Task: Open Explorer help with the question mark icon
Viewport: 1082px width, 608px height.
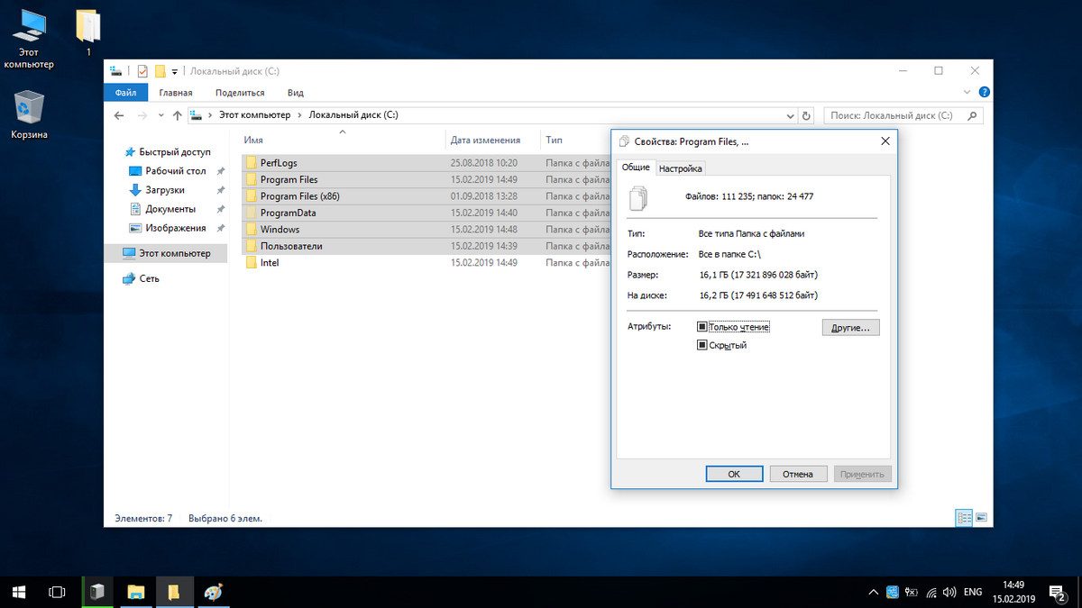Action: (x=984, y=92)
